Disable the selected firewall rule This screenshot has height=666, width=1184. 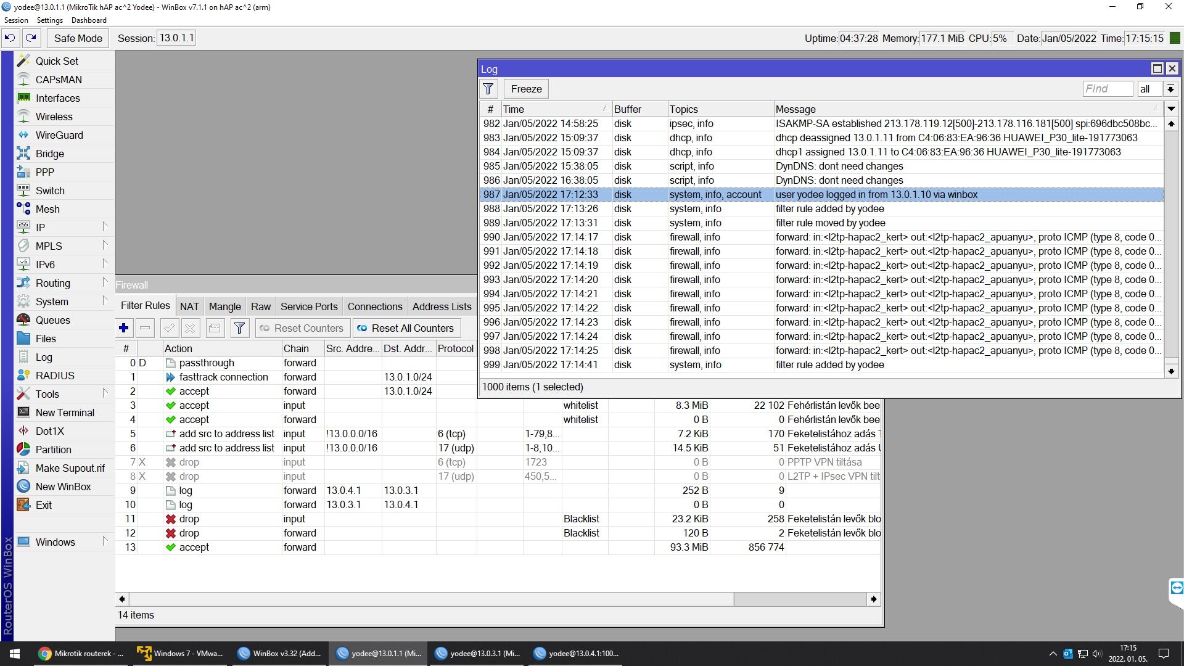pos(190,328)
